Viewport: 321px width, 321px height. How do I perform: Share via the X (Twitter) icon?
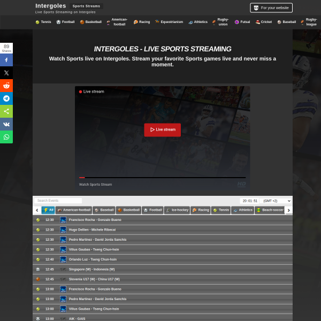6,73
